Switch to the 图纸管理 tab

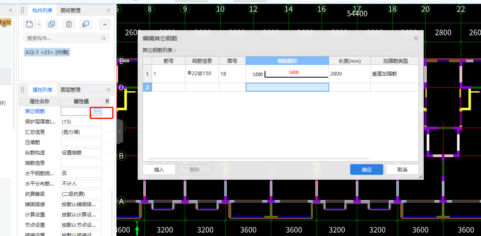(x=70, y=11)
